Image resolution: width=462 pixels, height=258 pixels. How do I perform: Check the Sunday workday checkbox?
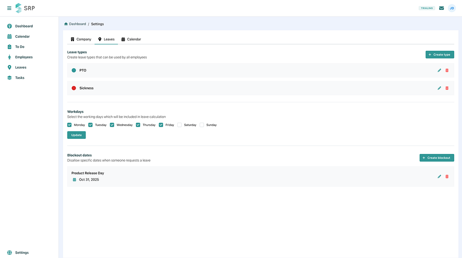[x=202, y=125]
